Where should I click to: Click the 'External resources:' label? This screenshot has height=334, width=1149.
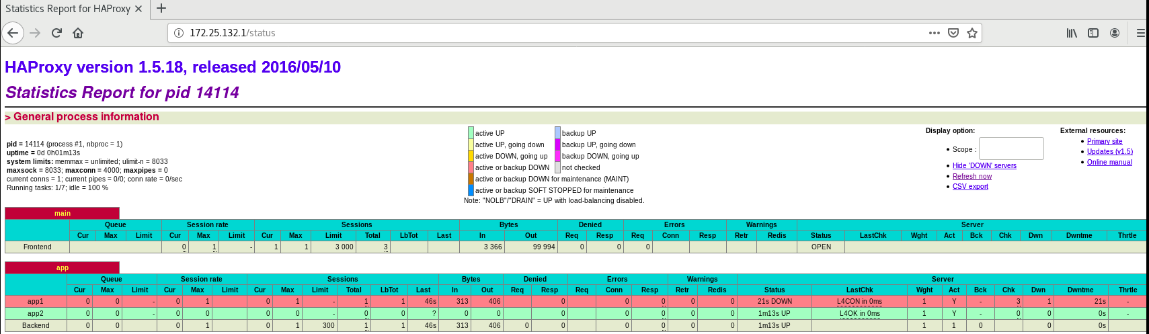[x=1093, y=130]
